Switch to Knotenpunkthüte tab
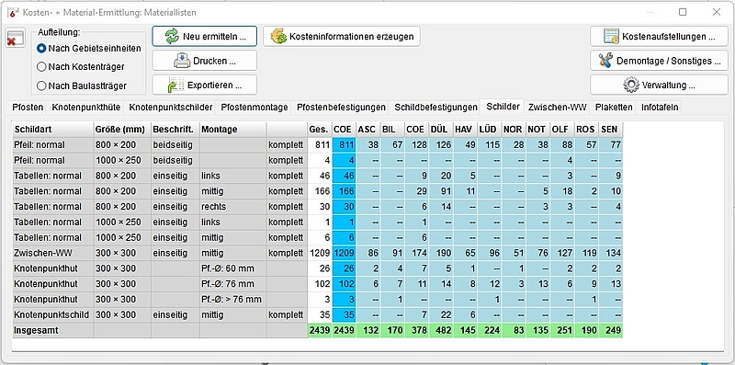 [86, 108]
